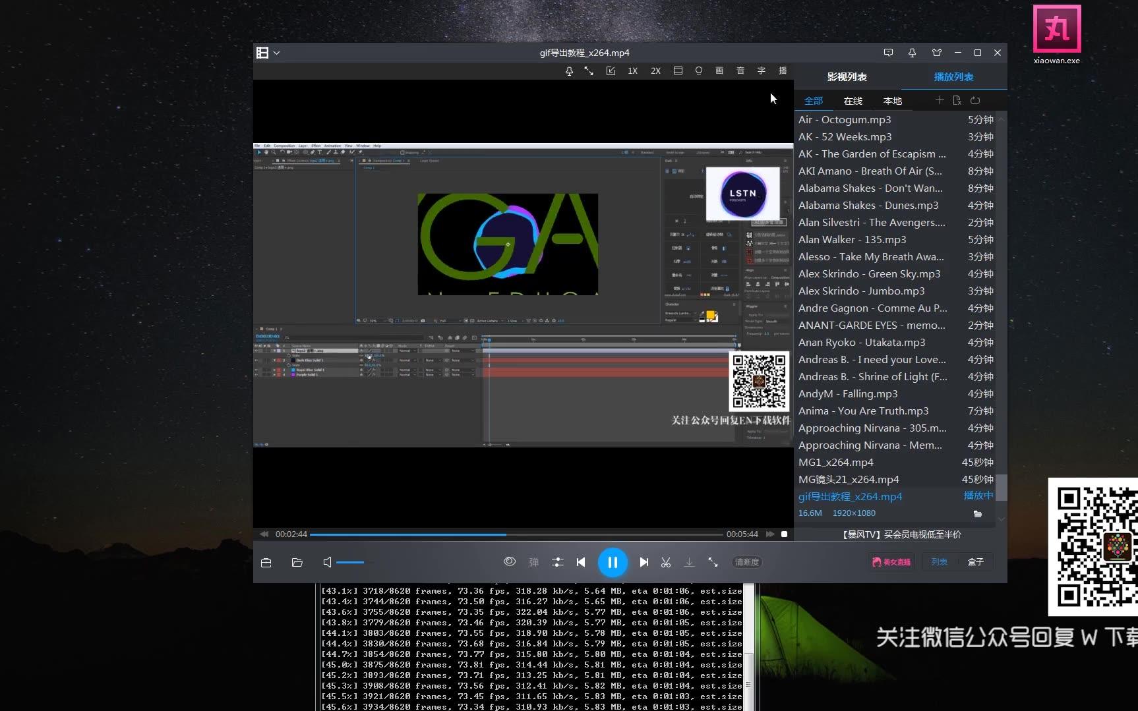This screenshot has height=711, width=1138.
Task: Toggle danmaku with the 弹 button
Action: [x=534, y=562]
